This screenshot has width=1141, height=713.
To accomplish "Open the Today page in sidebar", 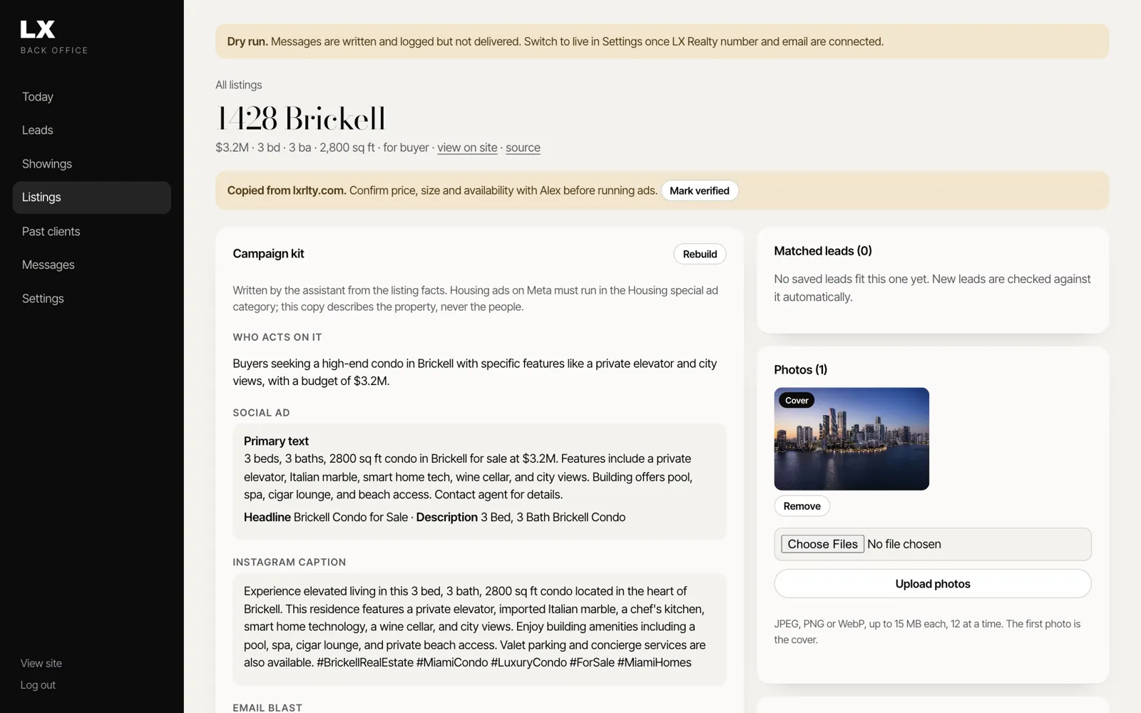I will click(38, 97).
